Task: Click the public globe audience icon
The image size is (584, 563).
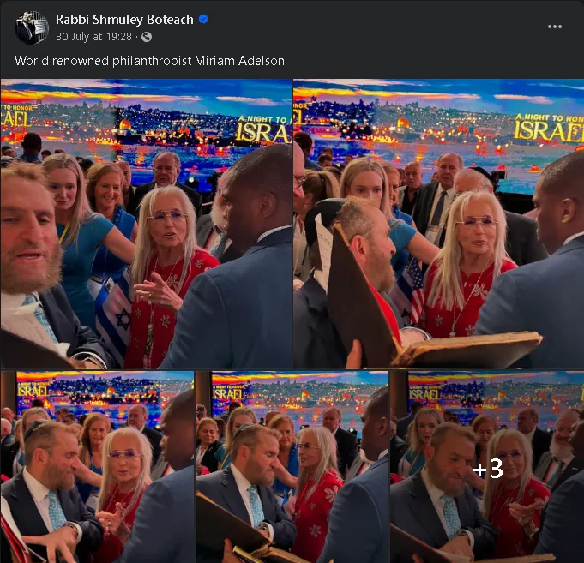Action: pos(147,37)
